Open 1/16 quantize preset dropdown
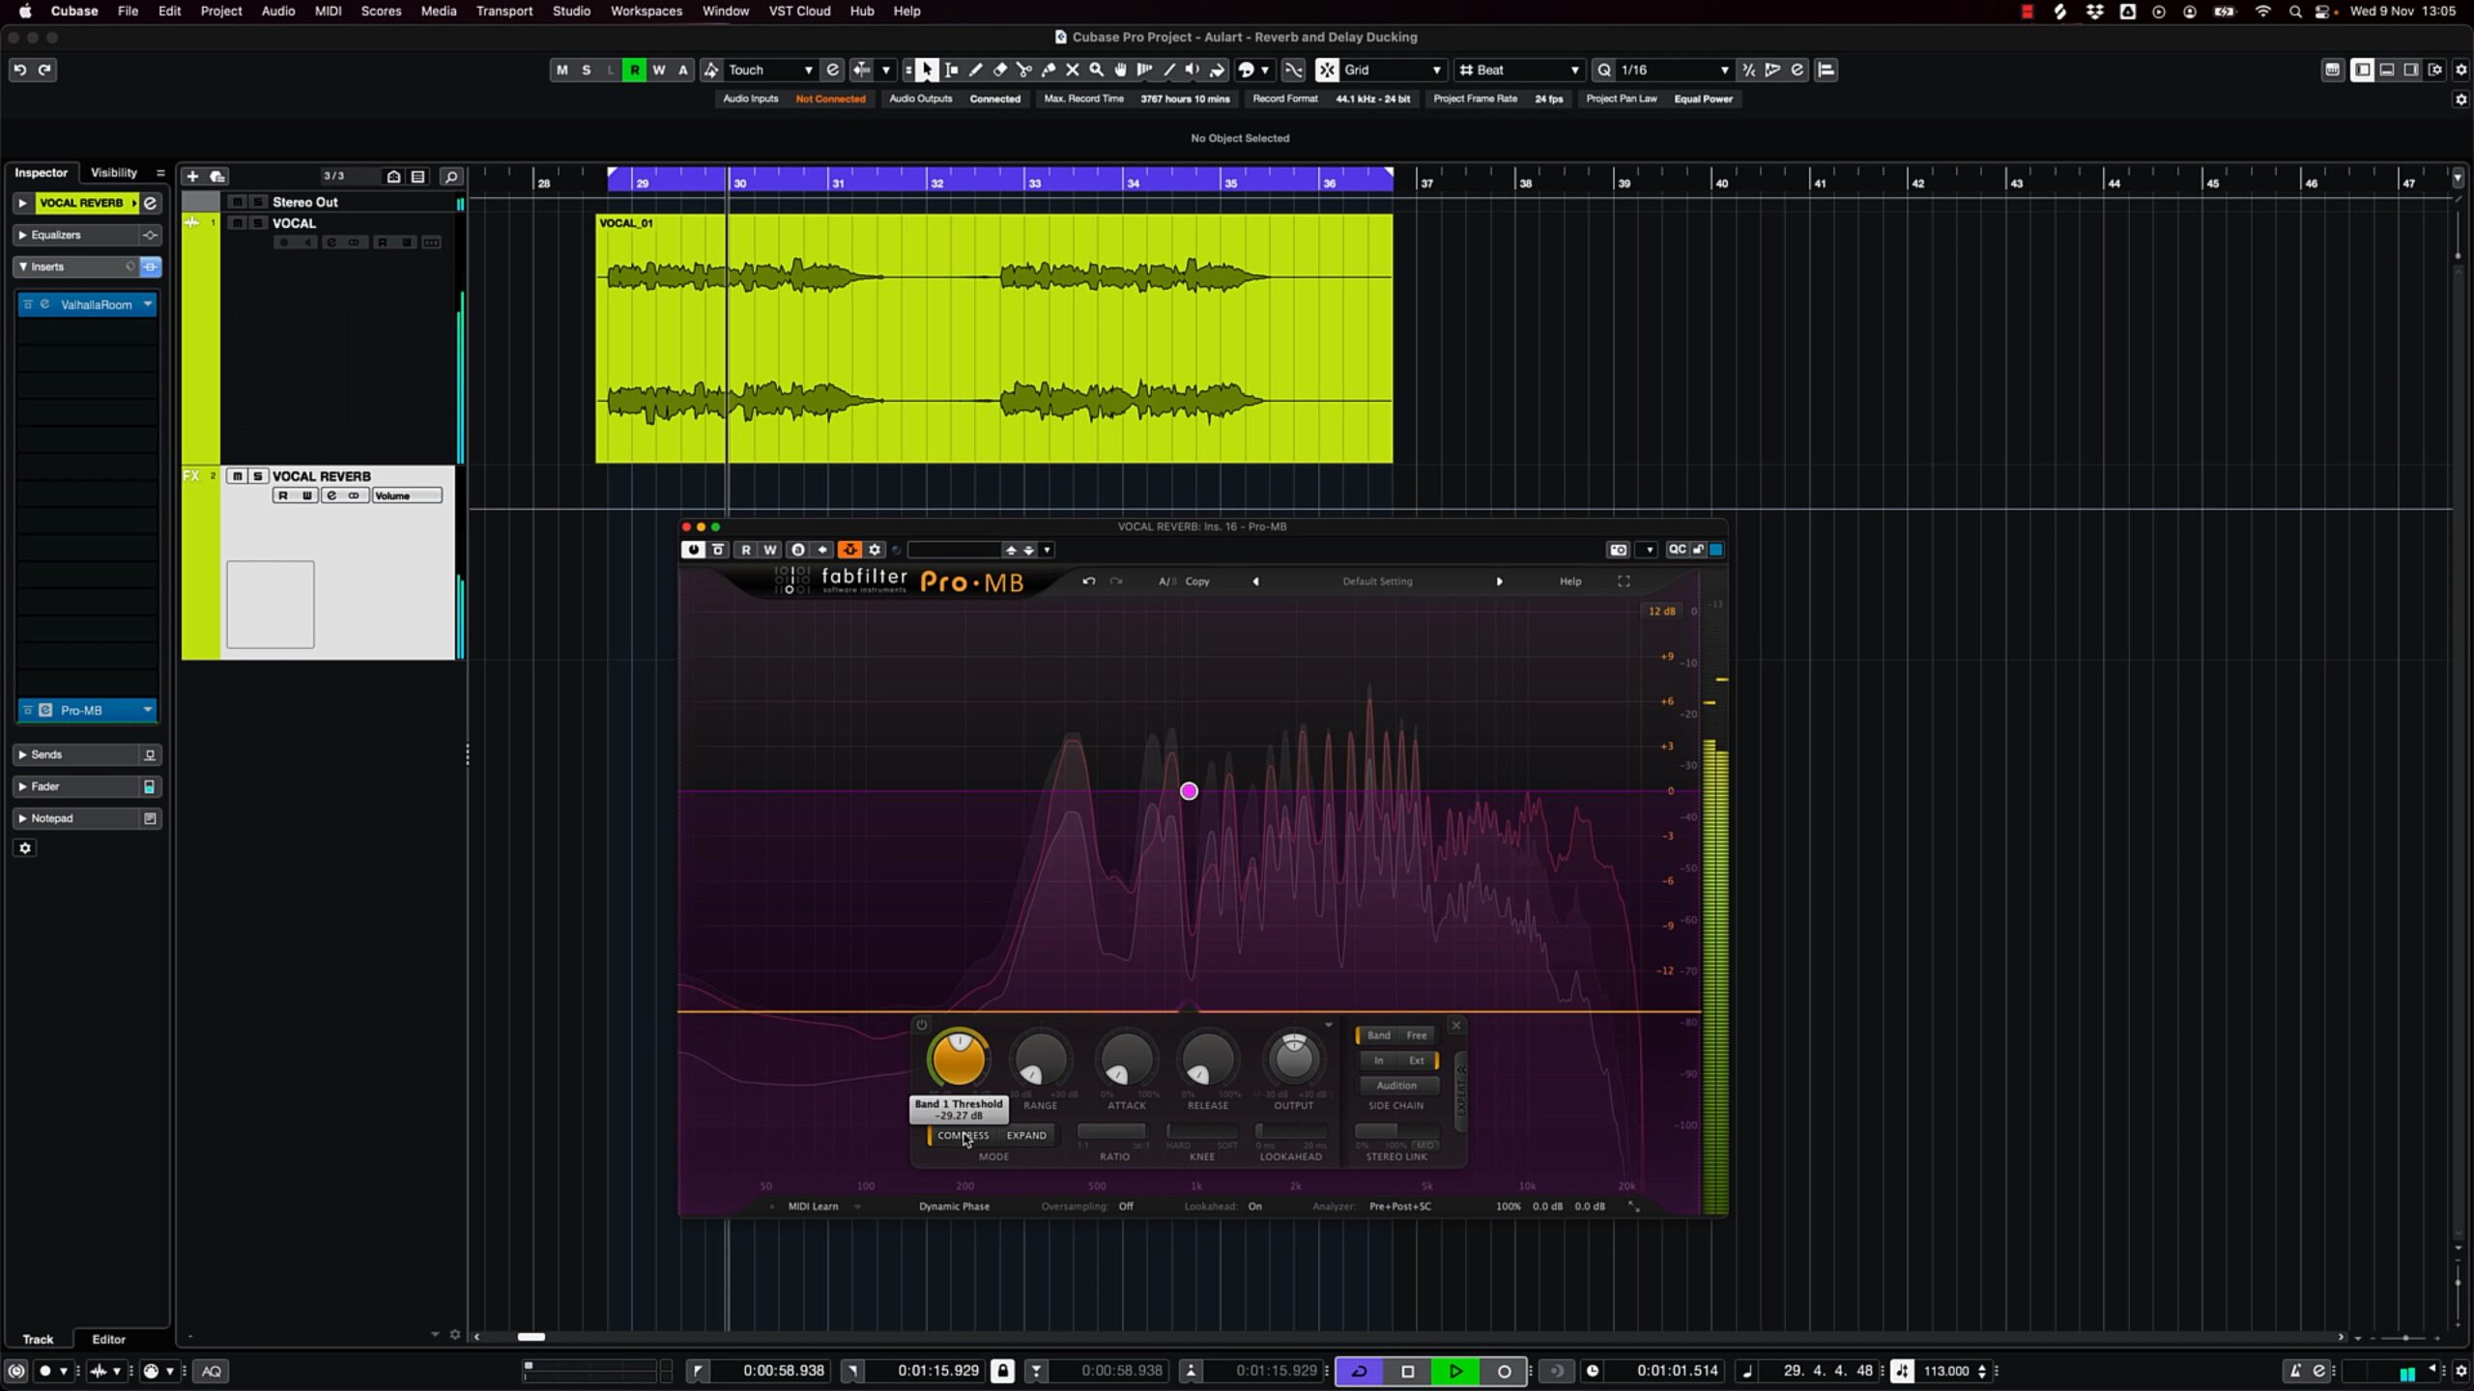 pos(1674,70)
